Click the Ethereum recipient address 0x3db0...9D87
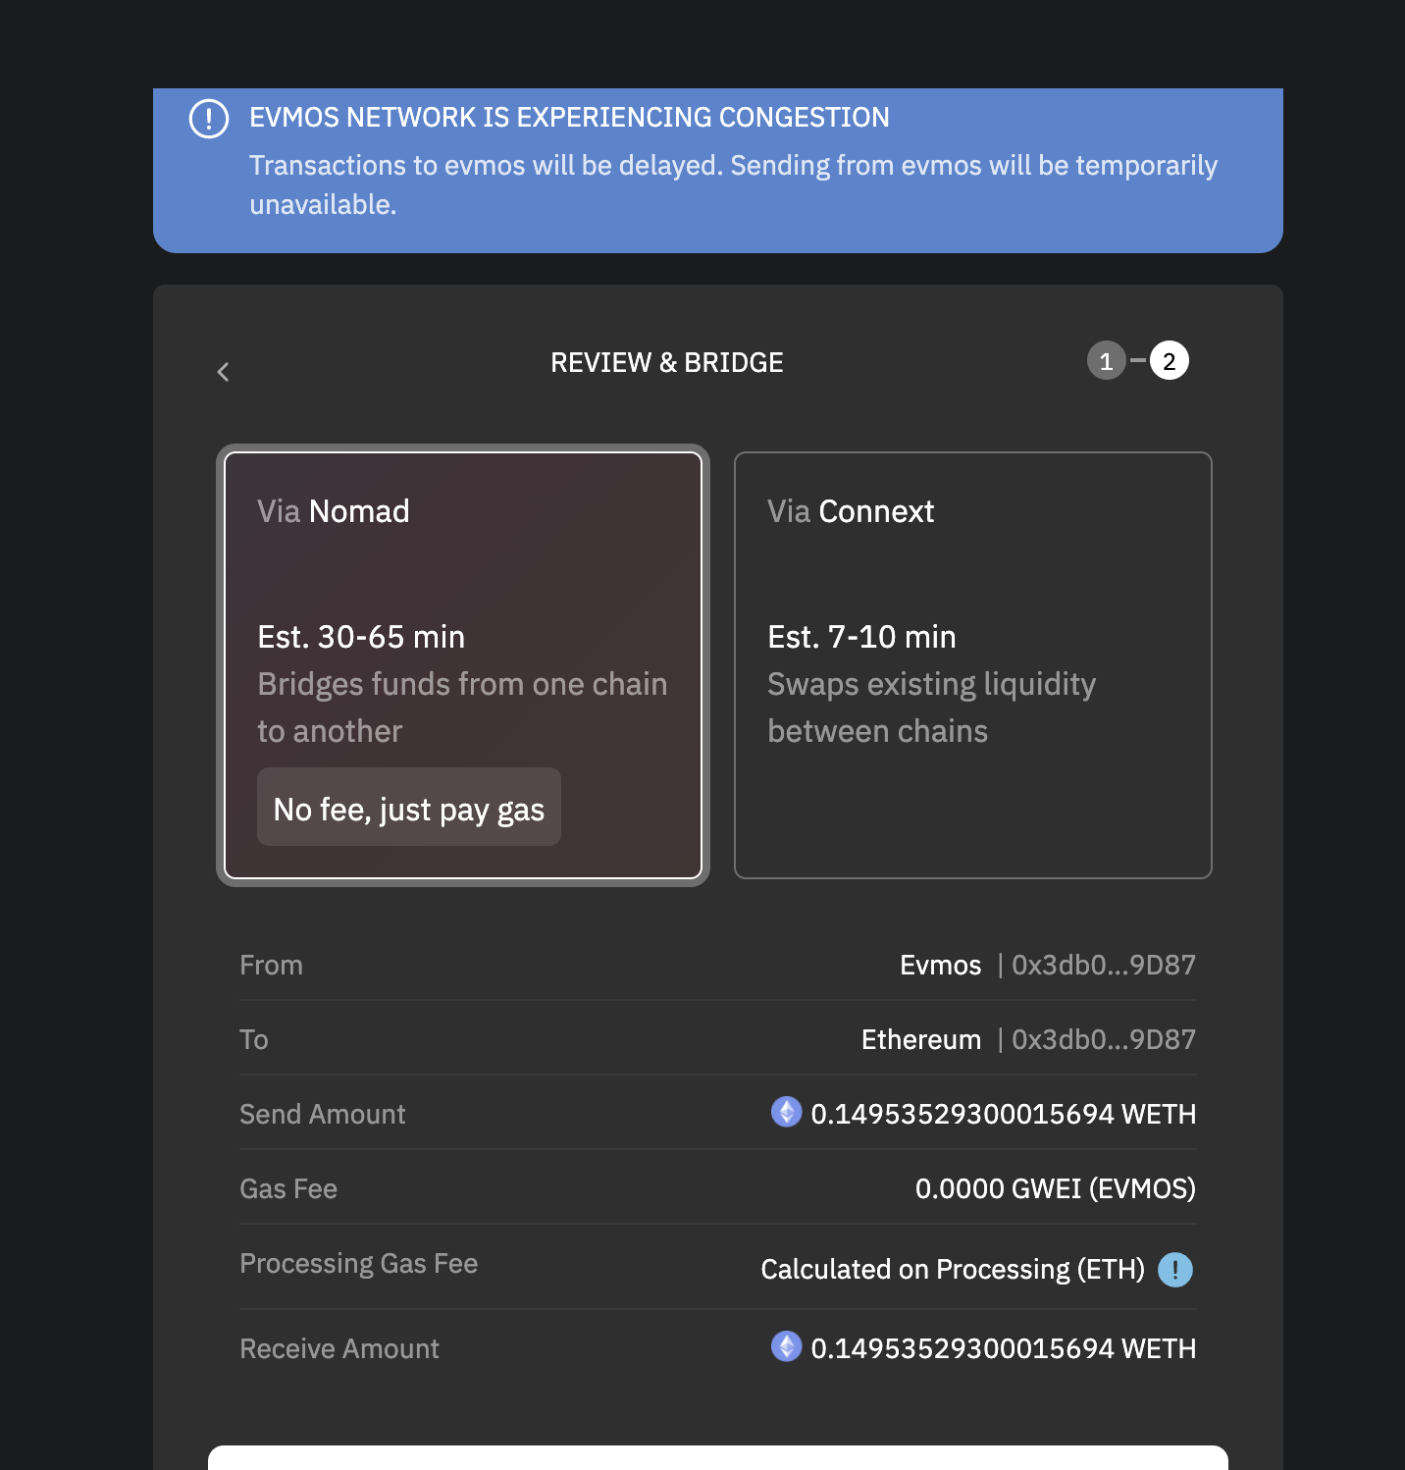This screenshot has width=1405, height=1470. (x=1104, y=1039)
